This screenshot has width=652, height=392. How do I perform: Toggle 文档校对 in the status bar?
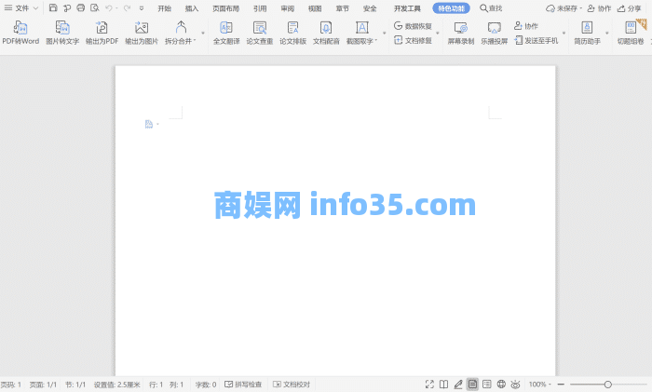[291, 384]
